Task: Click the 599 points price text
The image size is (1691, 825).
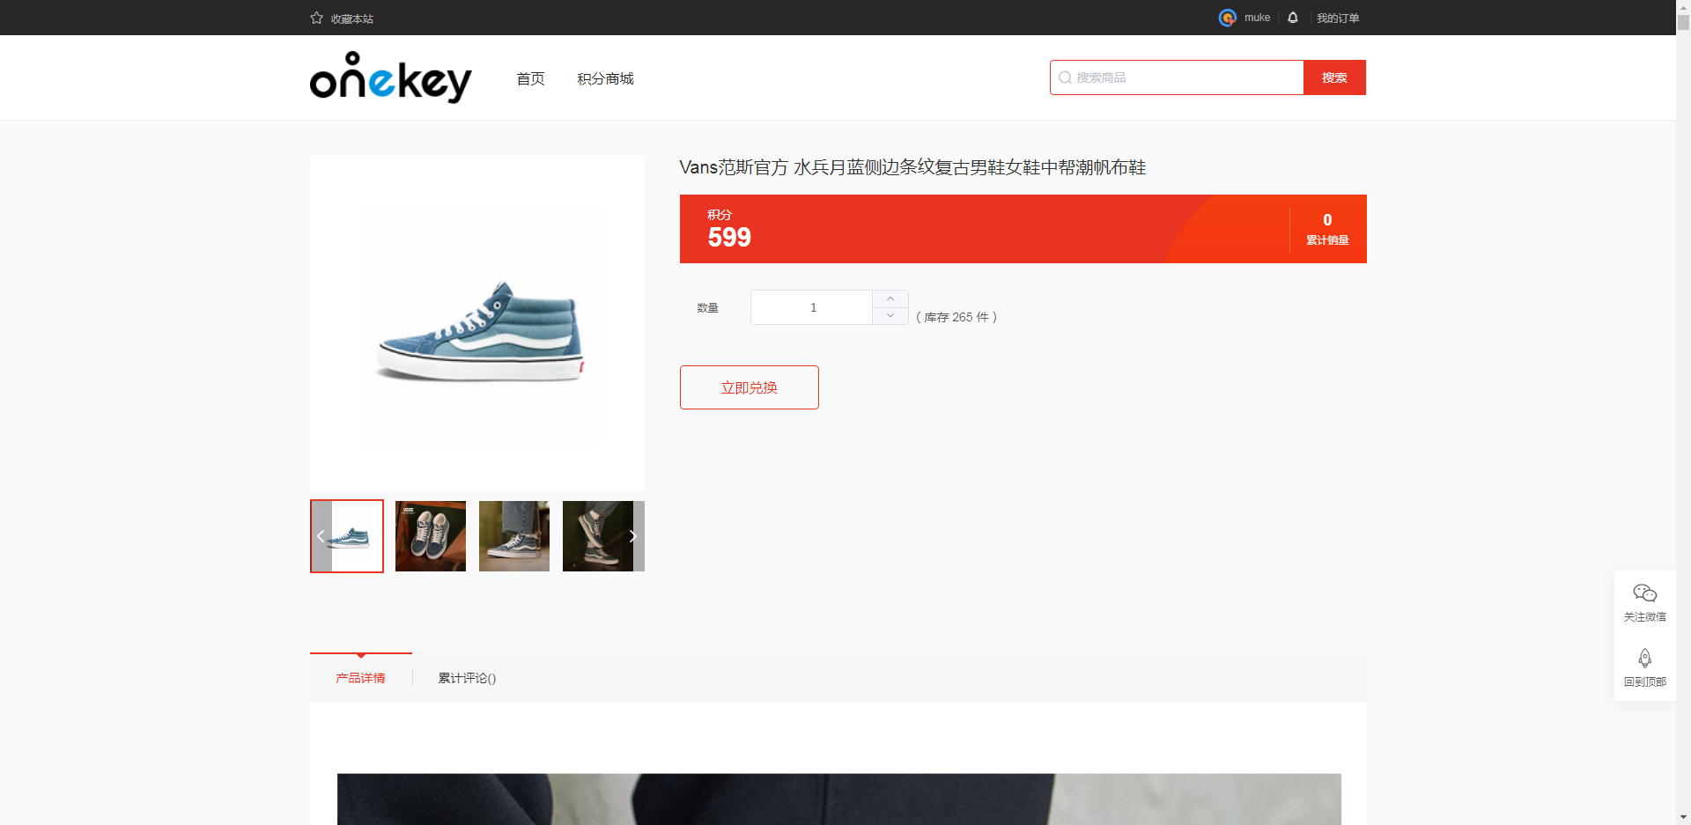Action: click(x=729, y=237)
